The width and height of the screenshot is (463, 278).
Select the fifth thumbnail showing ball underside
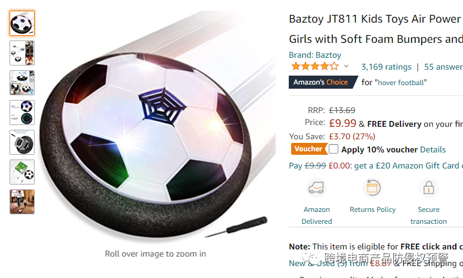point(22,142)
